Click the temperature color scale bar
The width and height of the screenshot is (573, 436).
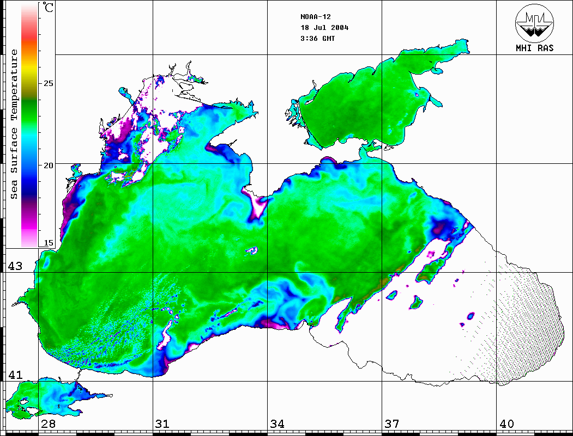tap(29, 126)
